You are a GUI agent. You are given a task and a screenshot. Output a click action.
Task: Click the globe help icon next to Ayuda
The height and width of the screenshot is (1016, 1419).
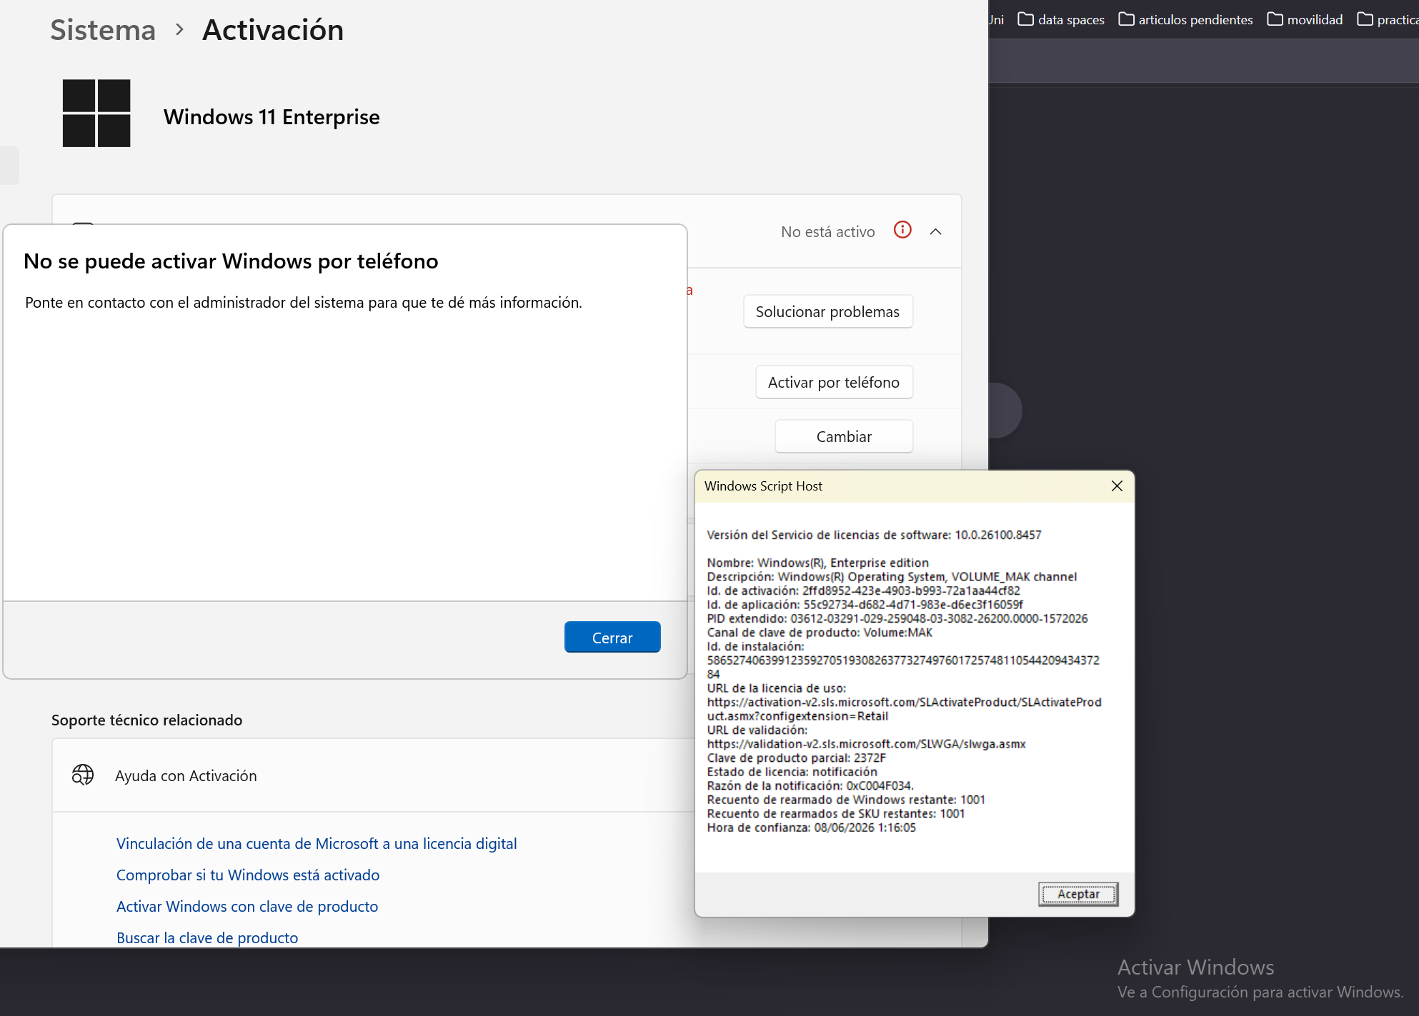tap(83, 775)
